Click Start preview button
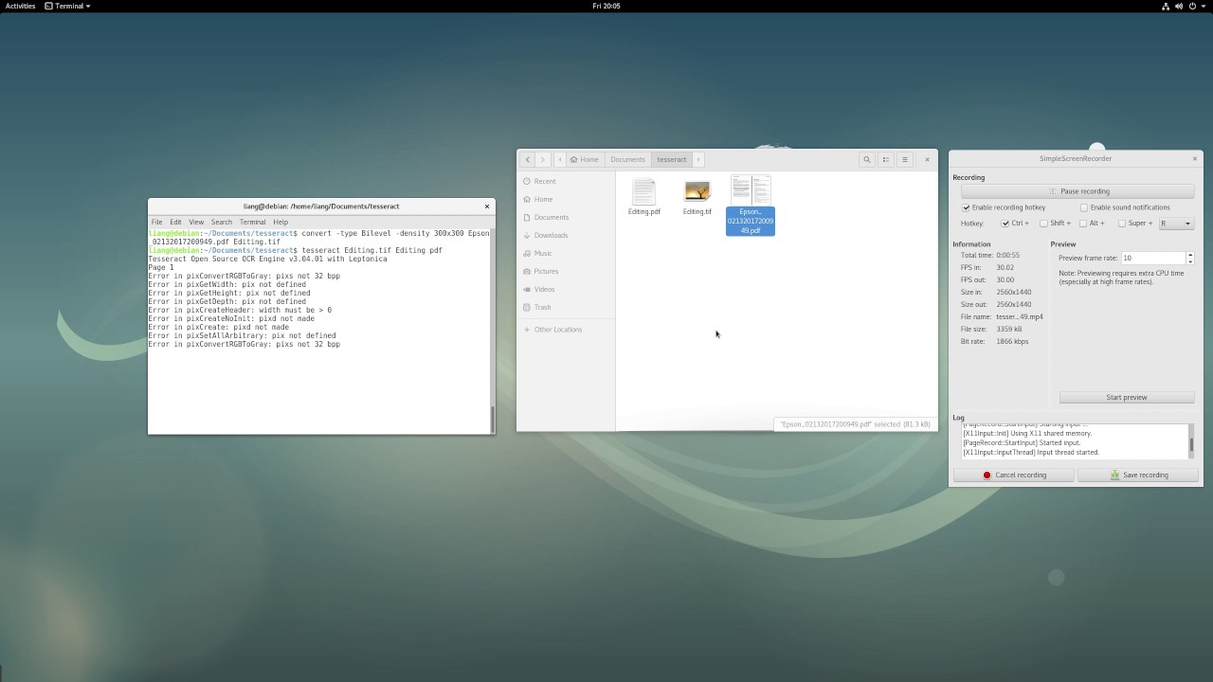This screenshot has height=682, width=1213. [x=1127, y=398]
